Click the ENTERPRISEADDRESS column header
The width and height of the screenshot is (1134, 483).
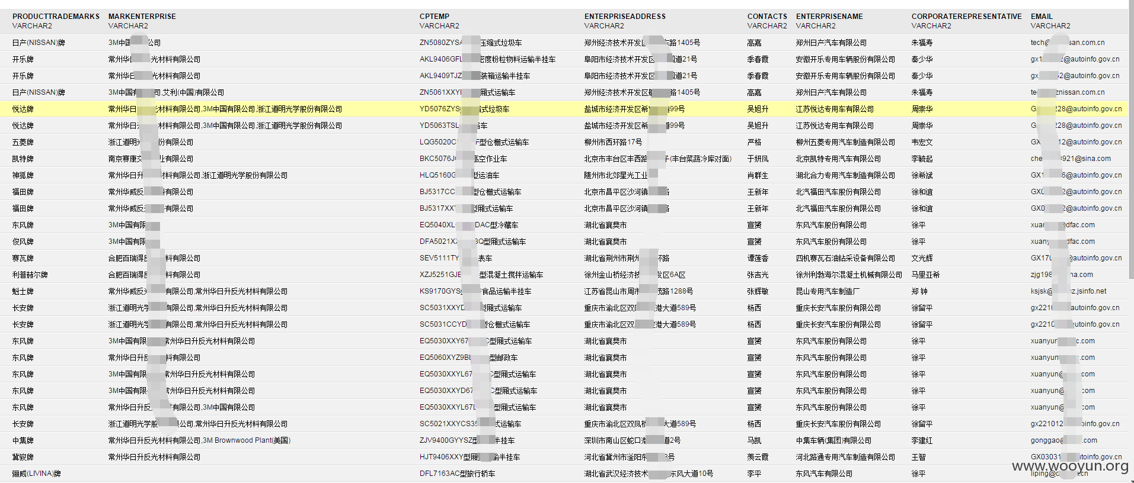click(625, 17)
